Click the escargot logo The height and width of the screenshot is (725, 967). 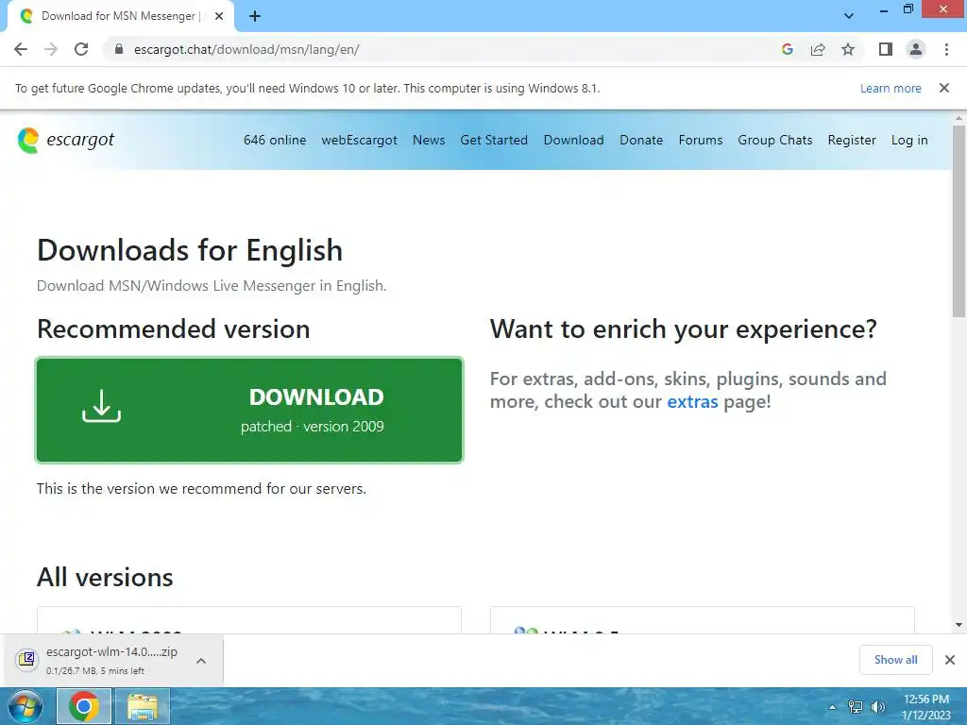(x=66, y=140)
